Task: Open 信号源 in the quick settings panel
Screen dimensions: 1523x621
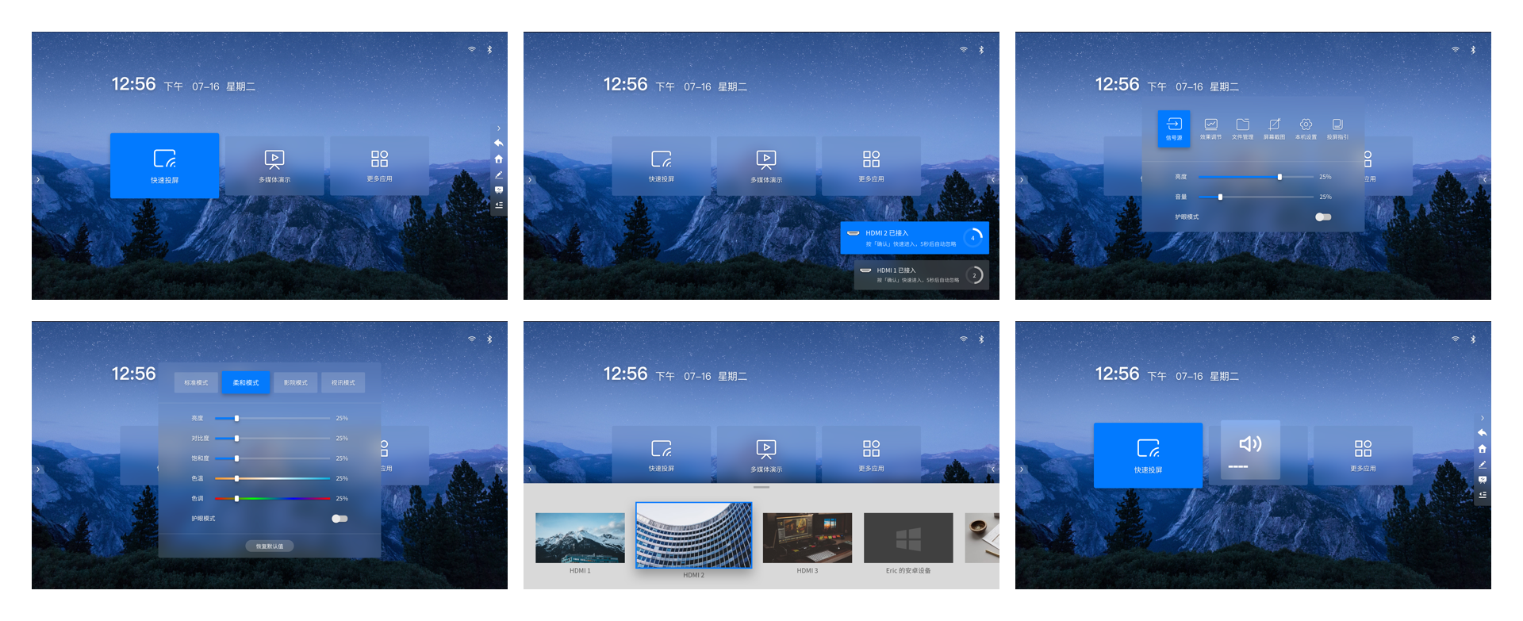Action: point(1173,128)
